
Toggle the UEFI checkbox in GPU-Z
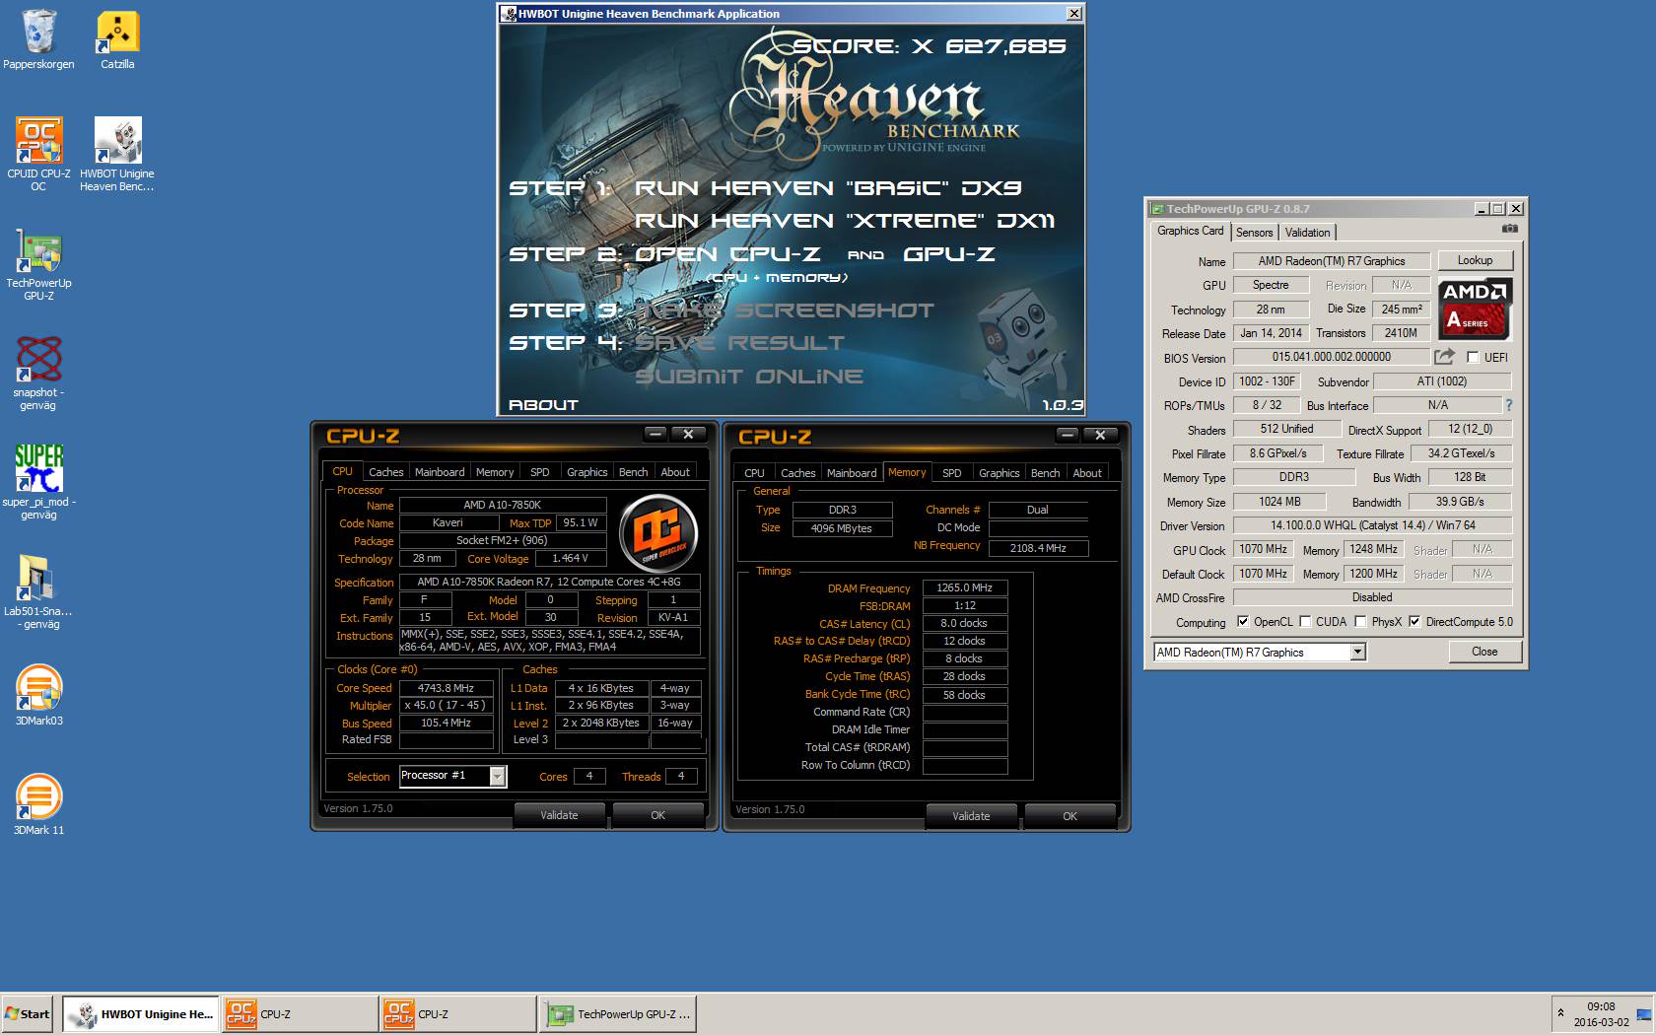(1473, 357)
